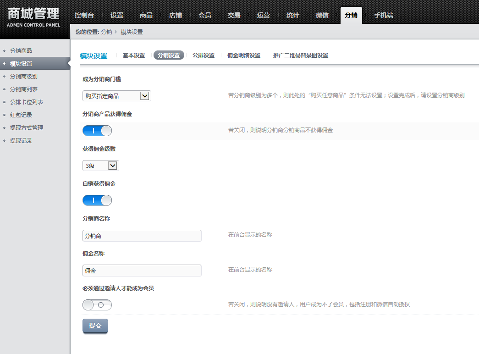Viewport: 479px width, 354px height.
Task: Go to 控制台 in top navigation
Action: click(x=84, y=15)
